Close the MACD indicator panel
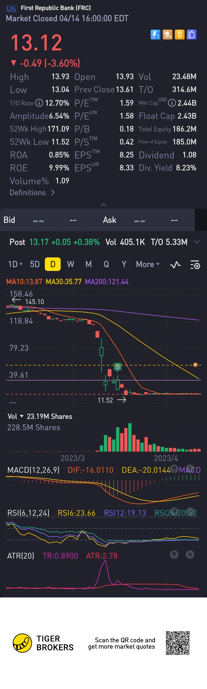Image resolution: width=207 pixels, height=689 pixels. coord(190,469)
